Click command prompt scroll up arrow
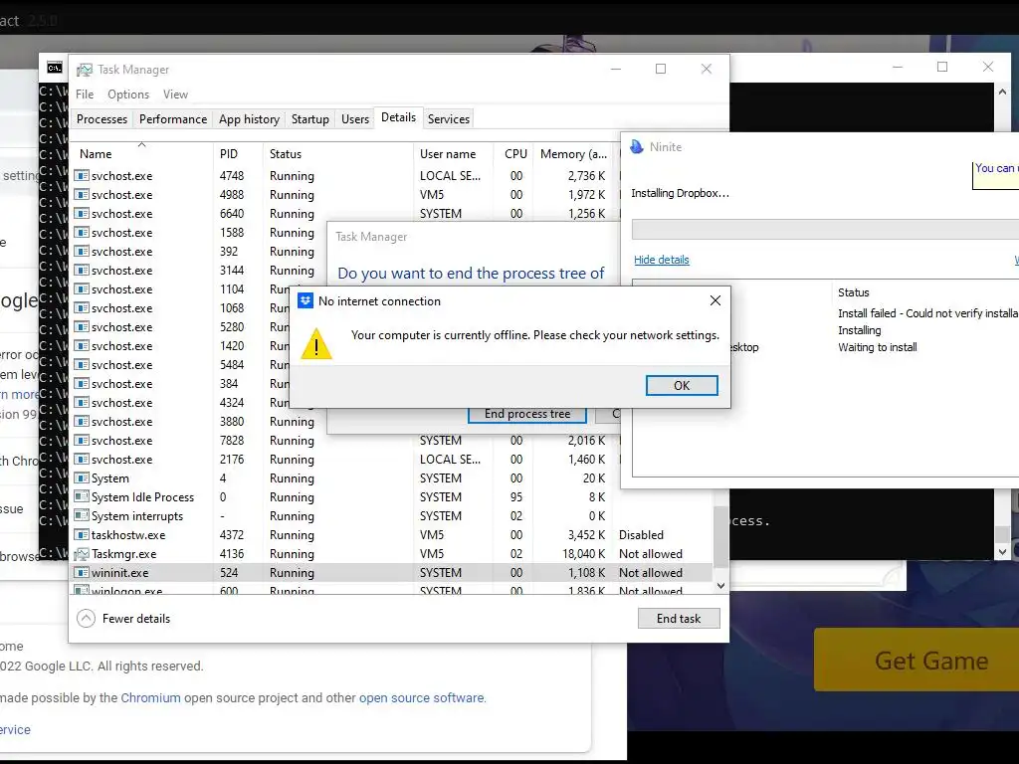 coord(1002,92)
